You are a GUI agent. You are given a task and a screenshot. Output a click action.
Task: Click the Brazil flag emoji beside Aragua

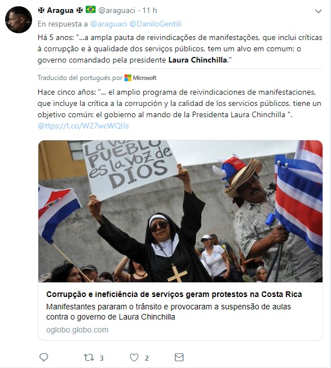tap(91, 10)
